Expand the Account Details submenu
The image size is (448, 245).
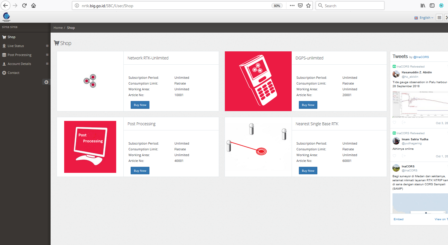point(47,64)
